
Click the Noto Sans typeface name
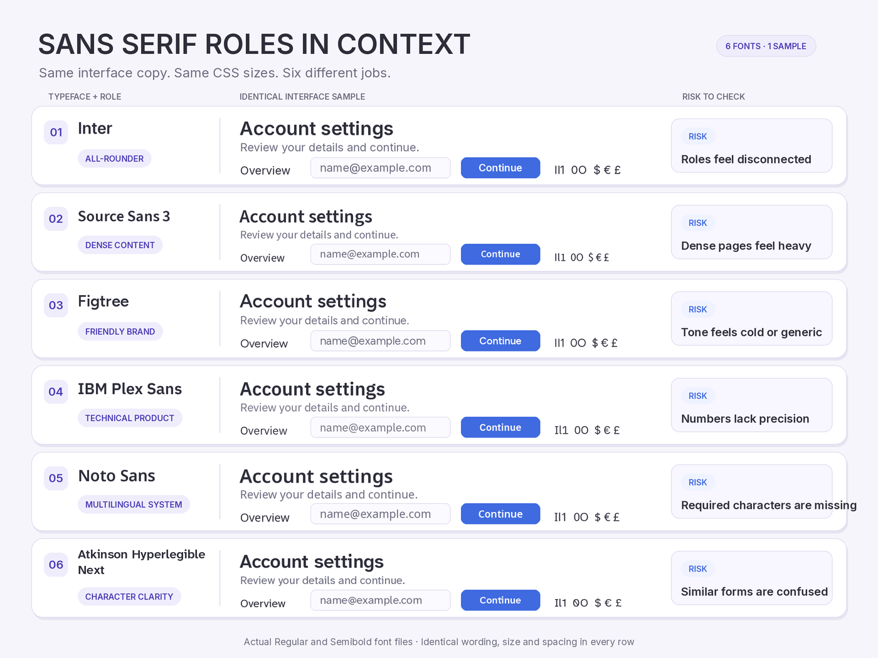[117, 476]
